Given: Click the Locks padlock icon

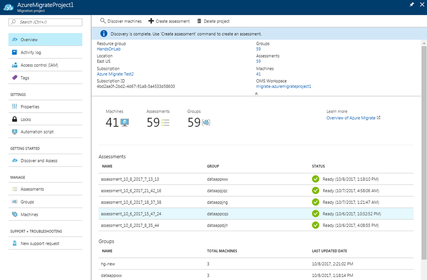Looking at the screenshot, I should (x=15, y=119).
